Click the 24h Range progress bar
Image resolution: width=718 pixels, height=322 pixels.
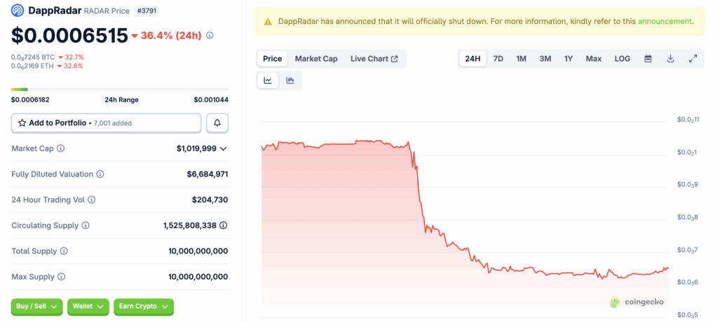point(119,89)
